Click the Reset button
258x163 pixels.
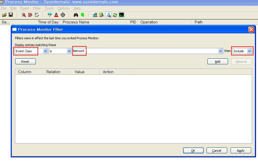coord(25,62)
